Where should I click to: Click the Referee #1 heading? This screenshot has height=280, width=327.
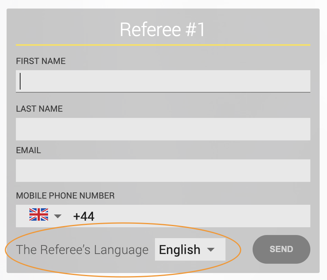162,29
